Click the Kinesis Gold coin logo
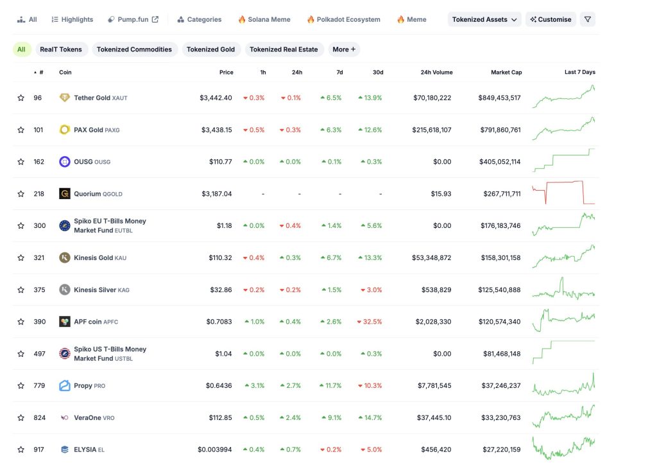Viewport: 657px width, 463px height. 65,258
